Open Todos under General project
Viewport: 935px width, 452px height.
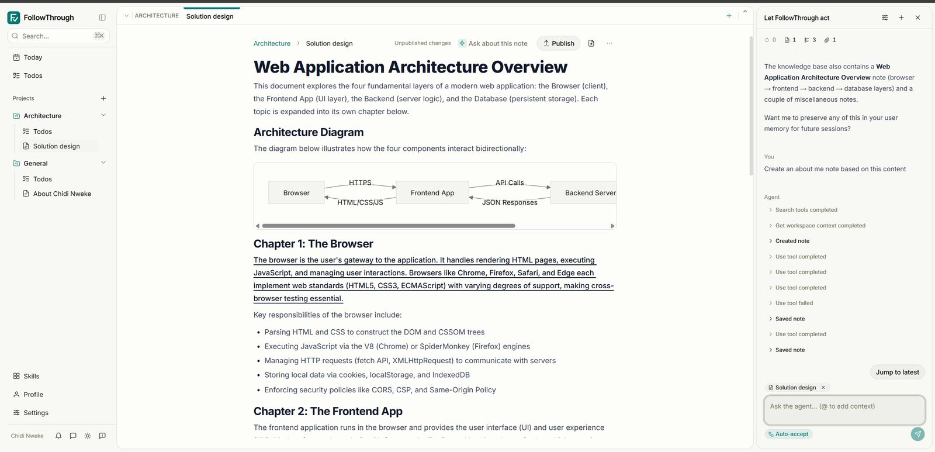43,179
